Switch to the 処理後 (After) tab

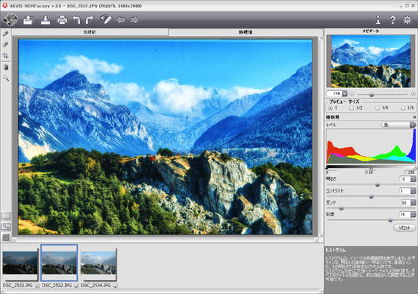point(246,32)
